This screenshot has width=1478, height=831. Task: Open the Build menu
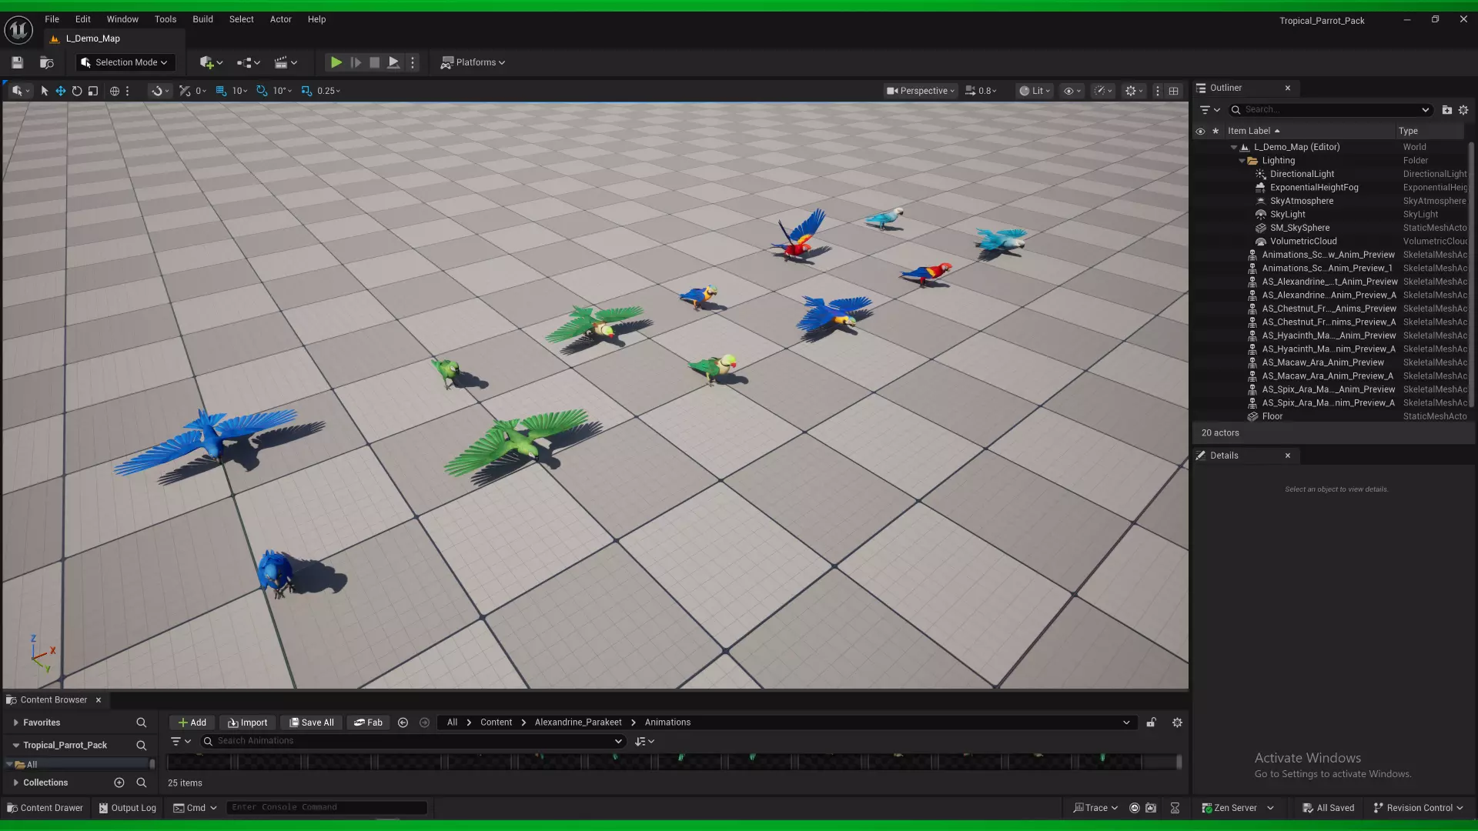tap(202, 19)
